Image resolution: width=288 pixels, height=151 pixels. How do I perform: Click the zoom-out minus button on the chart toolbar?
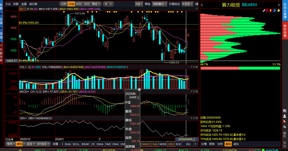point(111,4)
